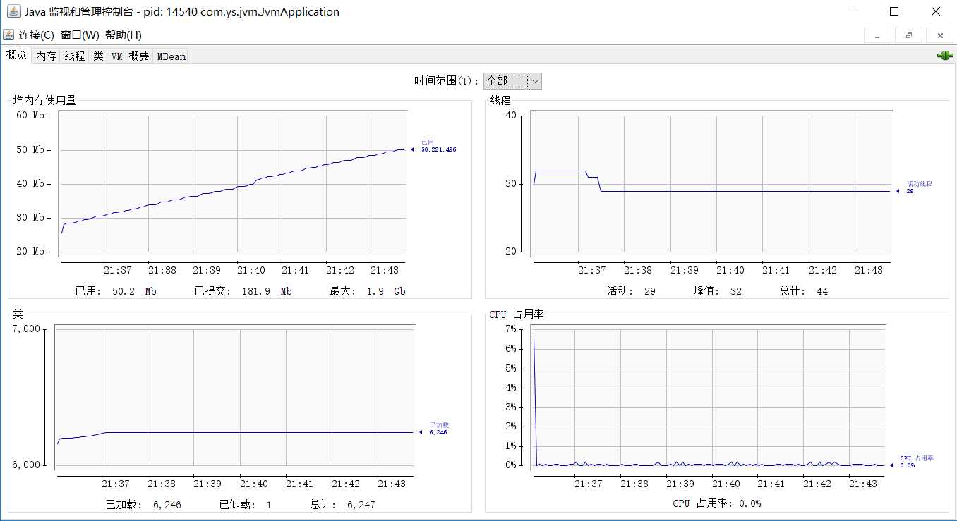
Task: Open the 帮助(H) menu
Action: pos(124,35)
